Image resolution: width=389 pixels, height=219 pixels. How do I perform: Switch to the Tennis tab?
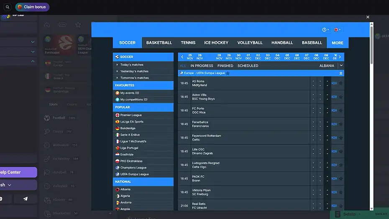(x=188, y=43)
